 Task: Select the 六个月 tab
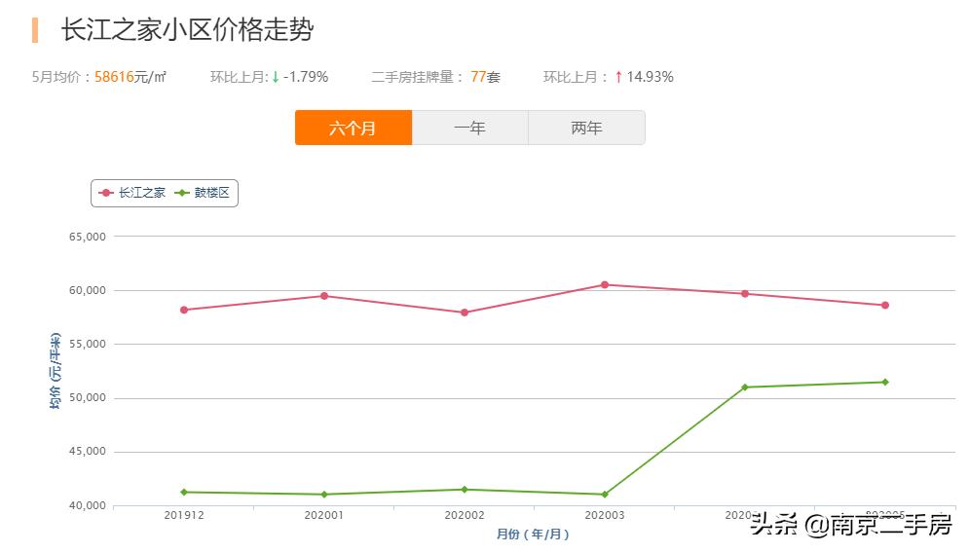[x=354, y=128]
